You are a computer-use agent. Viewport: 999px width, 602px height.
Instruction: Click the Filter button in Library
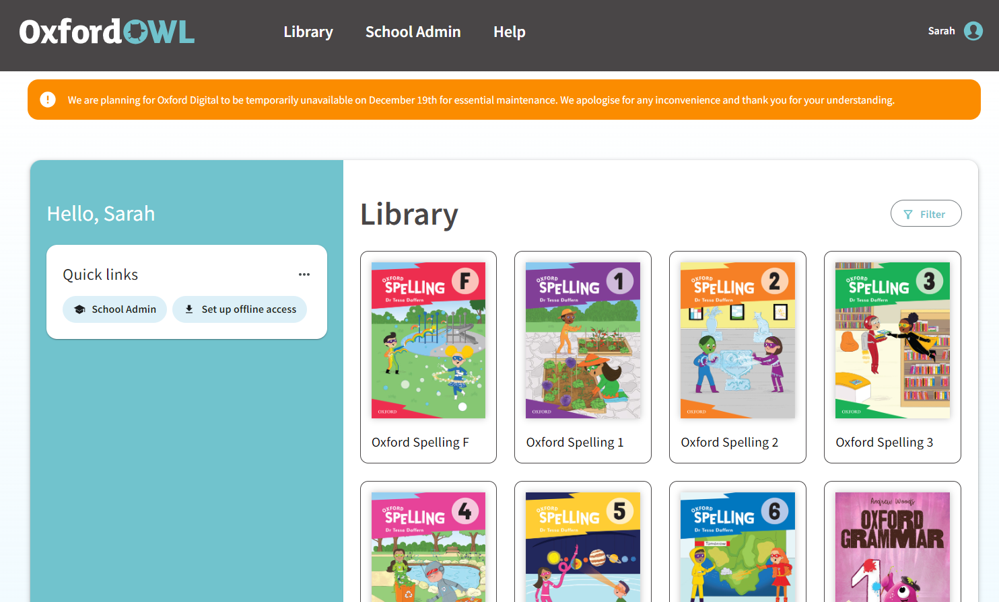click(x=926, y=213)
